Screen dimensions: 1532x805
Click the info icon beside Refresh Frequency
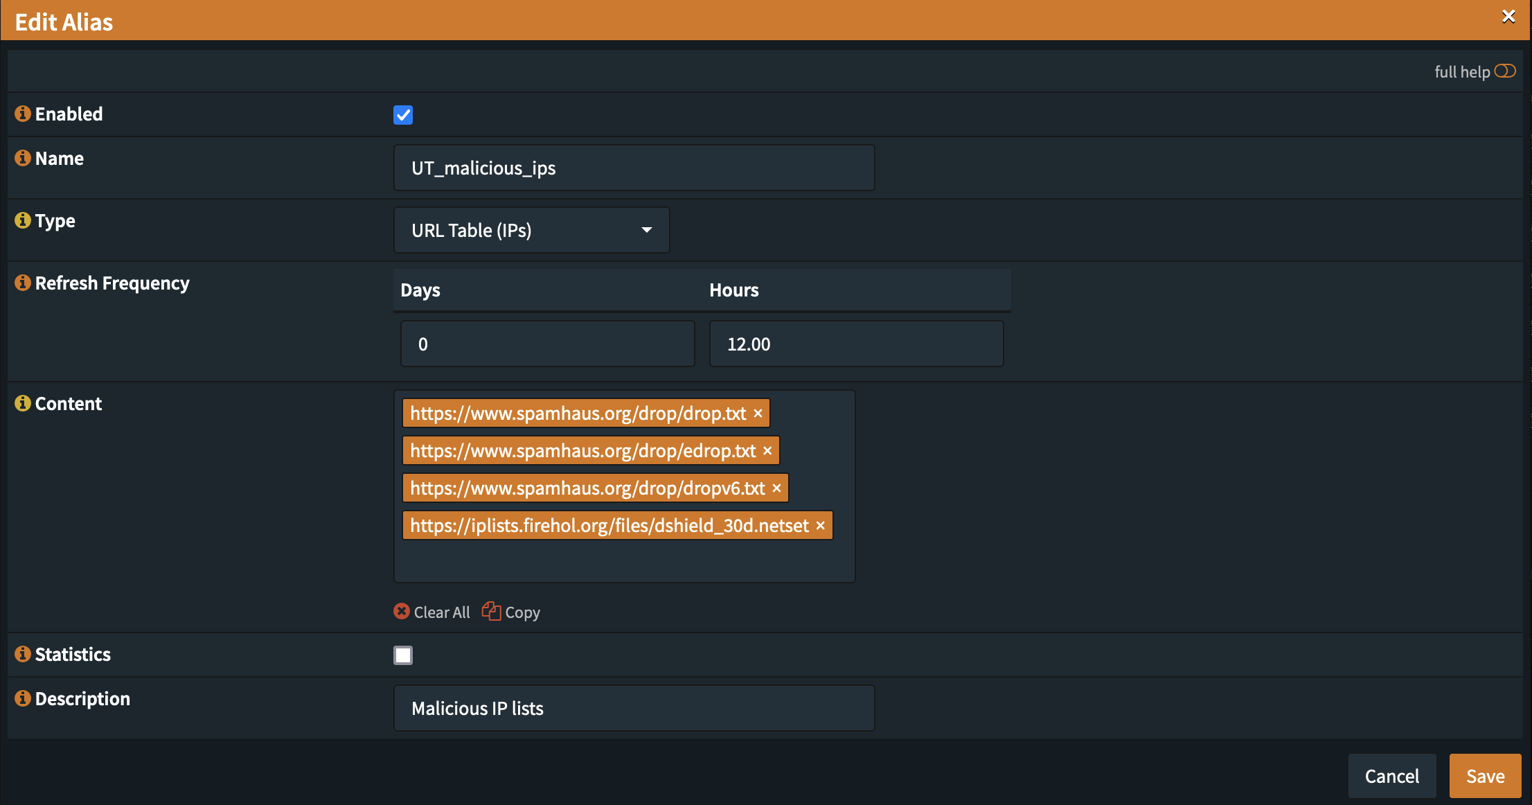click(x=23, y=283)
